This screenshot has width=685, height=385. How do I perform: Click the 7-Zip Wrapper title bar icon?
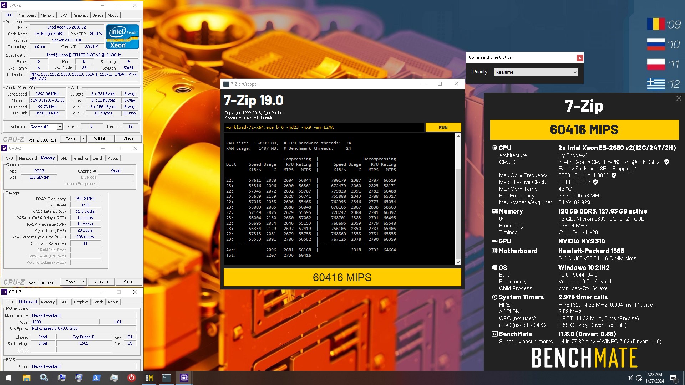[226, 84]
